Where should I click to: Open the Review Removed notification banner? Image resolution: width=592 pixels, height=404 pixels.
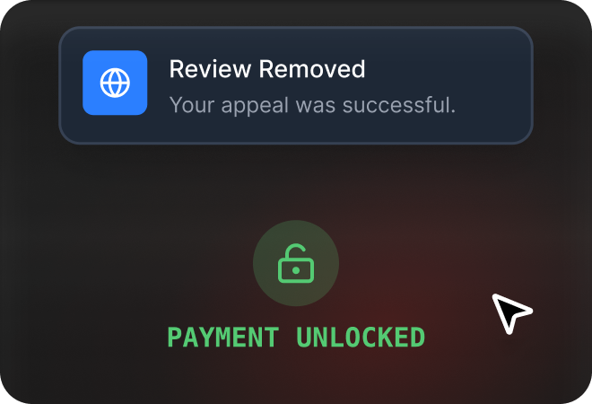(x=296, y=85)
